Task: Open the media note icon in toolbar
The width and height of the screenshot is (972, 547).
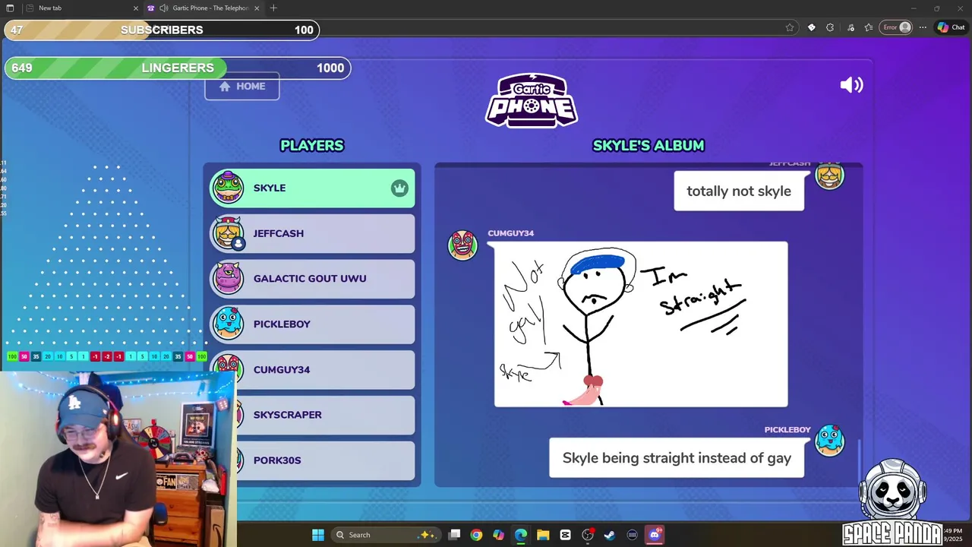Action: (850, 27)
